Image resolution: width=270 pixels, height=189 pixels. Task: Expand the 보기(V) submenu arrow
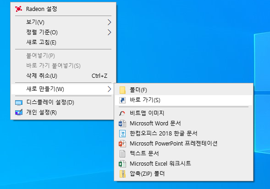109,22
